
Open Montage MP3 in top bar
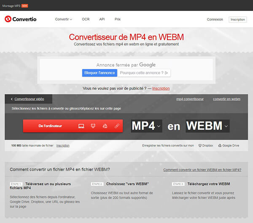pyautogui.click(x=11, y=6)
